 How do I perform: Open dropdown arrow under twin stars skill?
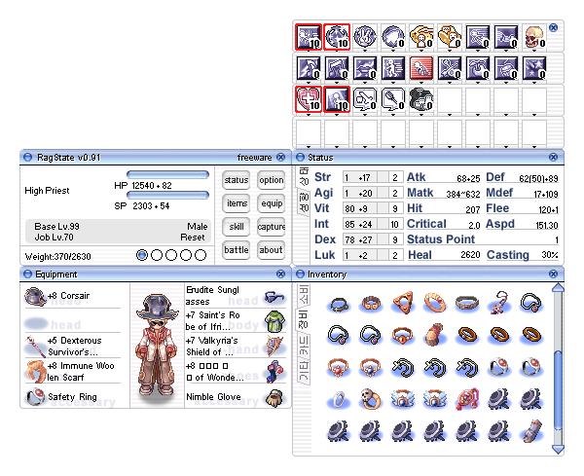click(534, 83)
